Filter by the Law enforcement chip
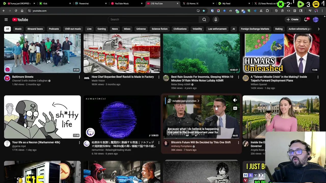The height and width of the screenshot is (183, 326). 217,29
